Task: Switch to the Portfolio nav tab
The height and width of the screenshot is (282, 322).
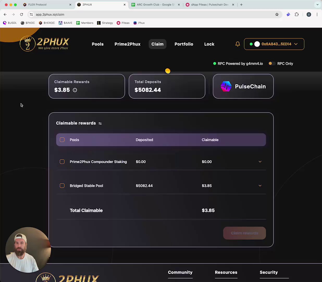Action: point(184,44)
